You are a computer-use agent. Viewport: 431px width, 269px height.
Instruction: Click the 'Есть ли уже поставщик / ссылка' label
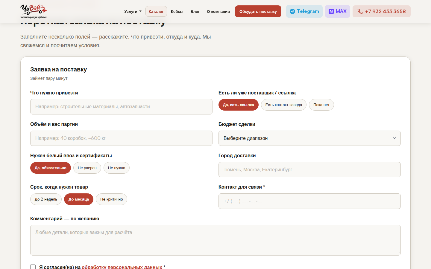pos(257,93)
